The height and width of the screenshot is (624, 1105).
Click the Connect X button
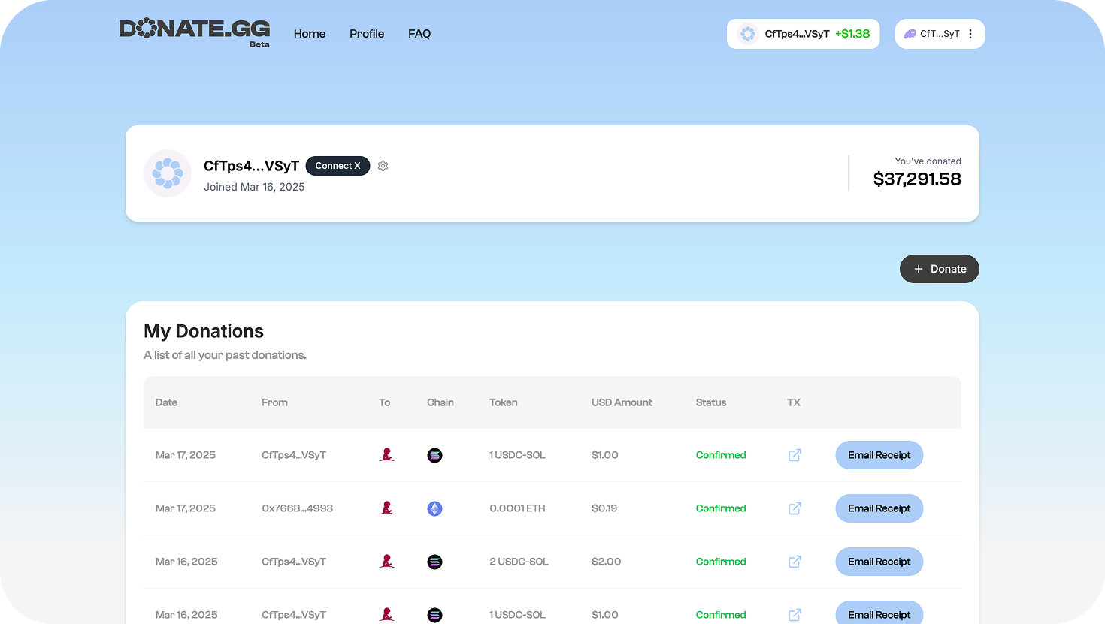point(338,166)
